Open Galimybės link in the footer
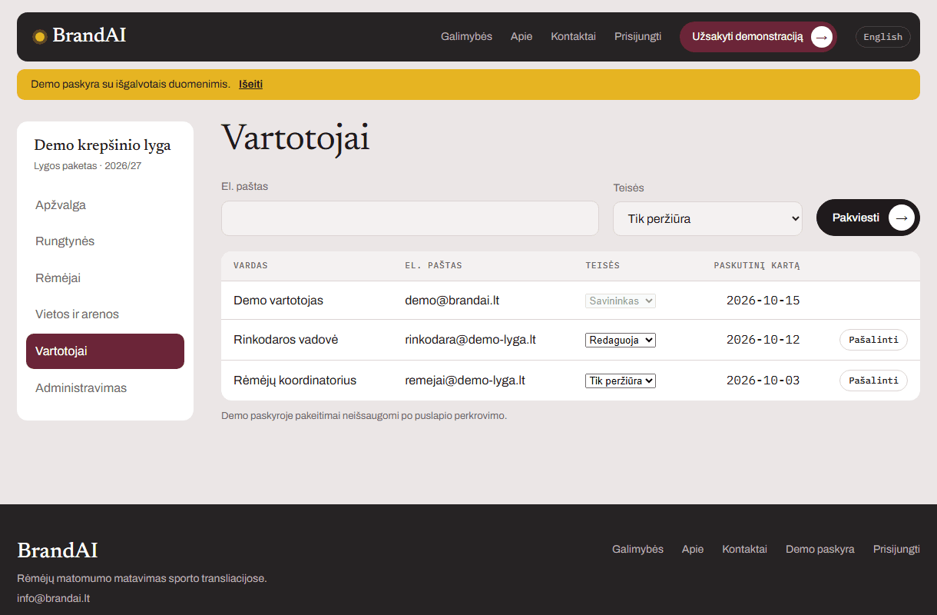 pyautogui.click(x=637, y=549)
